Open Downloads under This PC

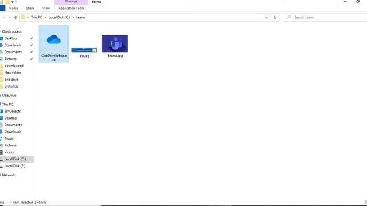[13, 132]
